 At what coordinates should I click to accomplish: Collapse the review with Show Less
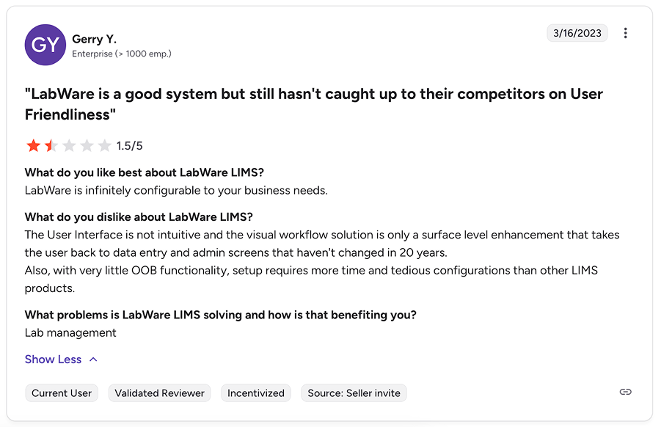pyautogui.click(x=53, y=359)
